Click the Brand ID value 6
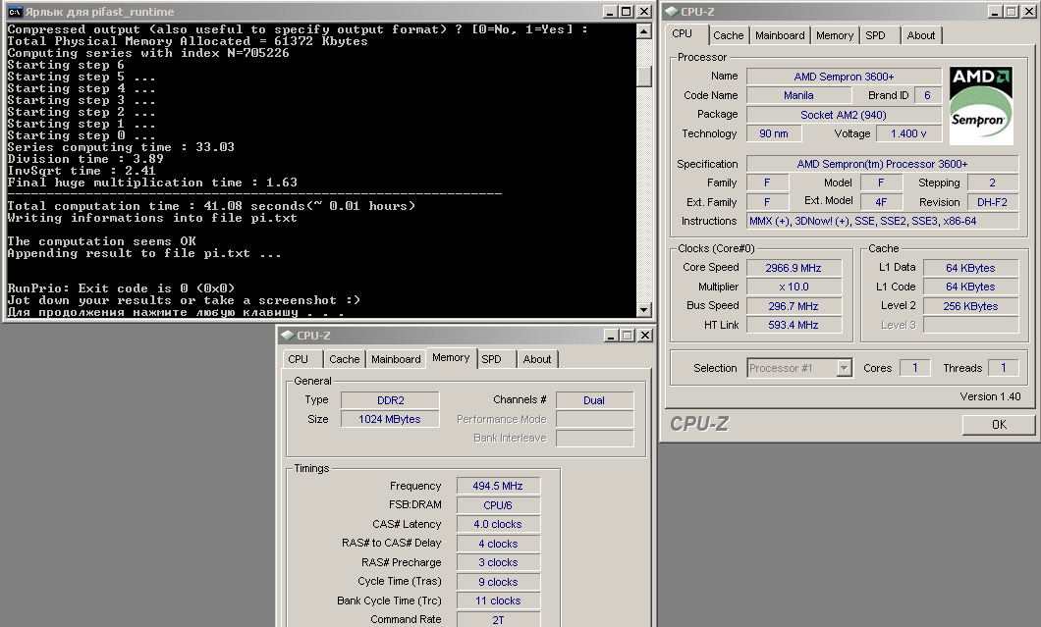 (927, 95)
